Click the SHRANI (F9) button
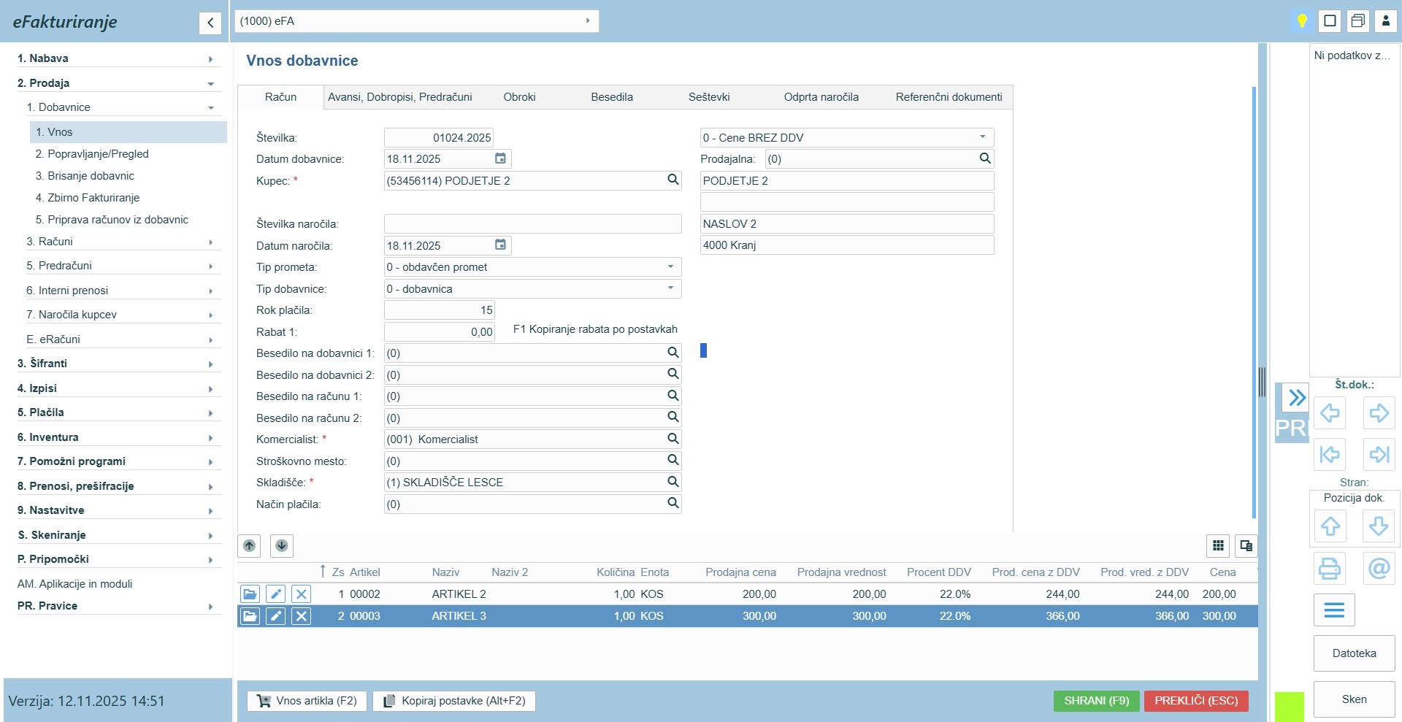1402x722 pixels. click(x=1096, y=701)
